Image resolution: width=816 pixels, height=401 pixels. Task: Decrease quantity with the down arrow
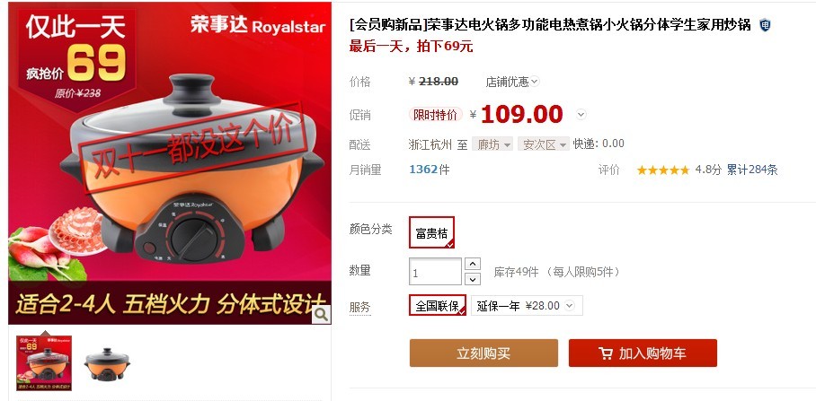(x=472, y=280)
